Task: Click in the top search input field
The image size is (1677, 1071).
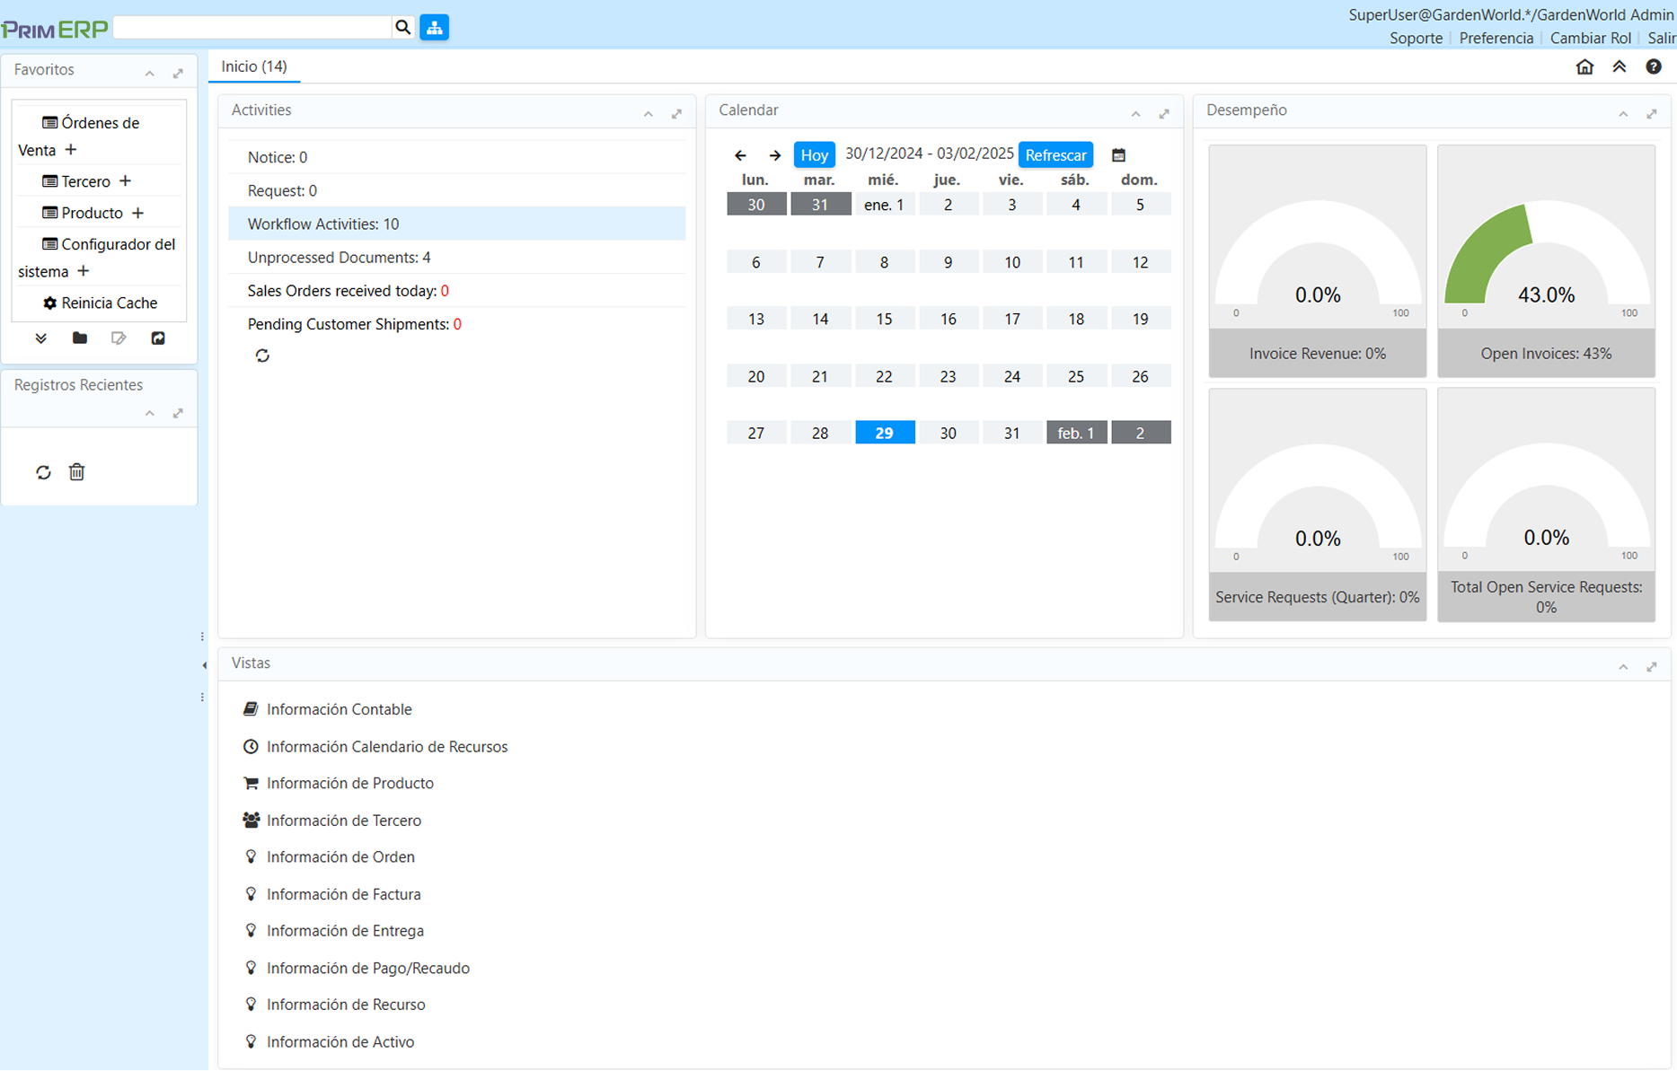Action: click(x=252, y=28)
